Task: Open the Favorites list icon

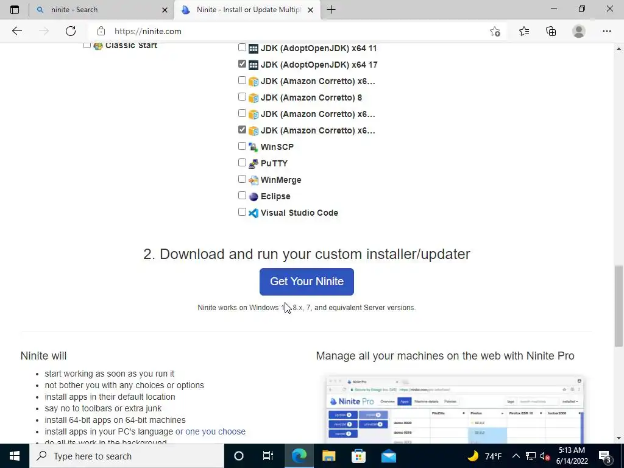Action: [524, 31]
